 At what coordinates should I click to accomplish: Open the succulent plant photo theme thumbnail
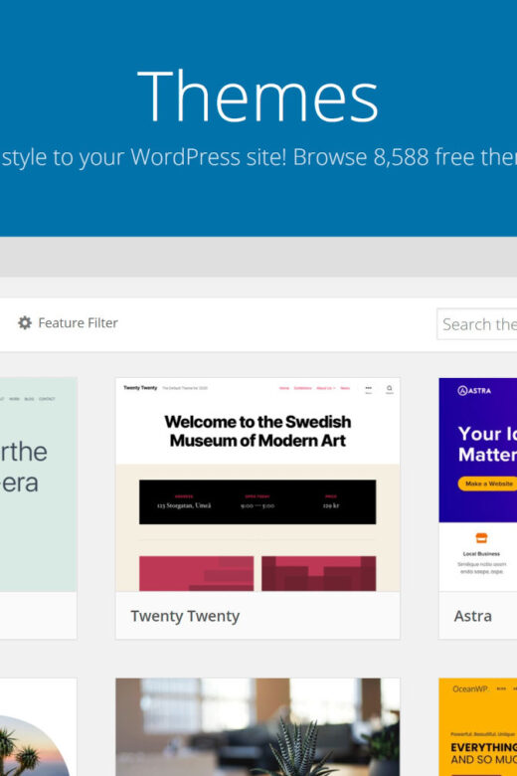click(258, 727)
